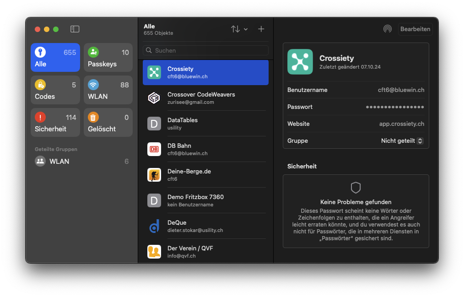Select the Deine-Berge.de entry
This screenshot has width=464, height=297.
205,175
